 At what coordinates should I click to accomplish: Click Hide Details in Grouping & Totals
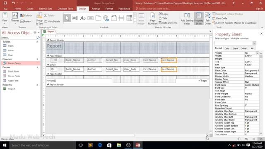coord(52,22)
